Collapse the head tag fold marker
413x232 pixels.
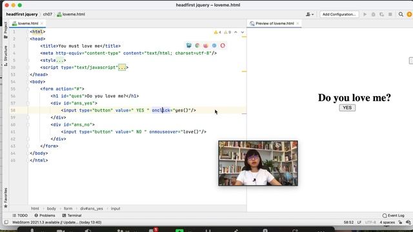click(x=28, y=39)
